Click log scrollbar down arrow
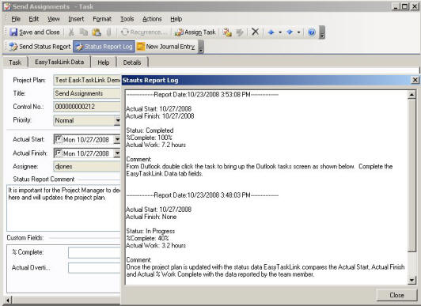The height and width of the screenshot is (306, 421). (x=412, y=281)
